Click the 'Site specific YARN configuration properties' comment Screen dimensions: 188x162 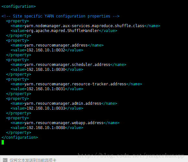(x=61, y=16)
